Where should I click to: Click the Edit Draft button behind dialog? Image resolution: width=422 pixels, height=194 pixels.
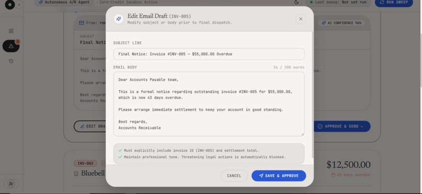(x=90, y=127)
